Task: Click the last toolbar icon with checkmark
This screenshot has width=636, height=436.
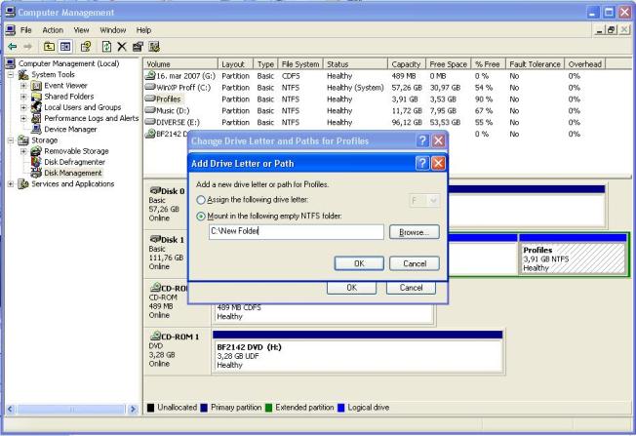Action: pyautogui.click(x=154, y=47)
